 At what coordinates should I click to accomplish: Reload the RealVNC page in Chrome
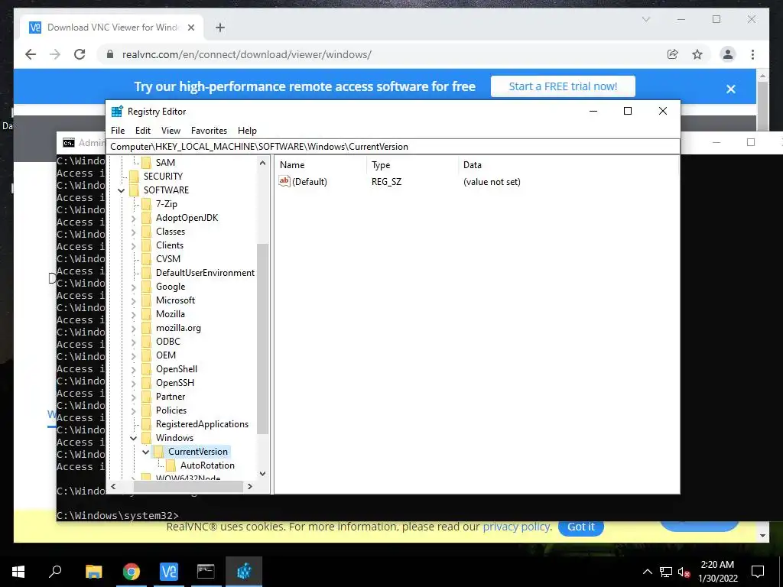pyautogui.click(x=80, y=54)
